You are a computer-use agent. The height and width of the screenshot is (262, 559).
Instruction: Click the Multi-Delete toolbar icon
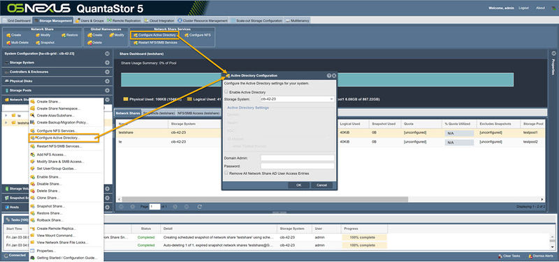click(x=8, y=43)
